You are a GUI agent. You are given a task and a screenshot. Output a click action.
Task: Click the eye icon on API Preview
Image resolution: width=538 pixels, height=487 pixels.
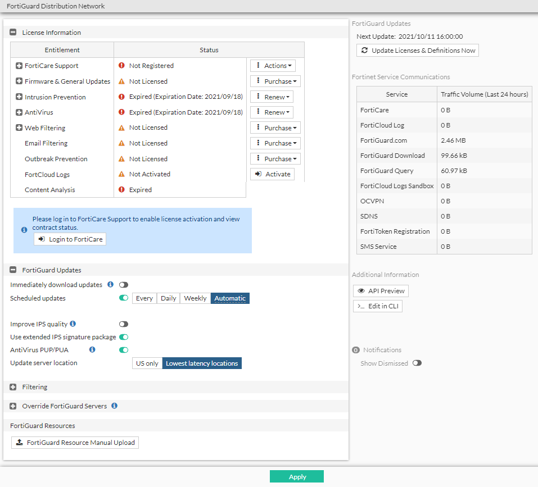click(360, 290)
